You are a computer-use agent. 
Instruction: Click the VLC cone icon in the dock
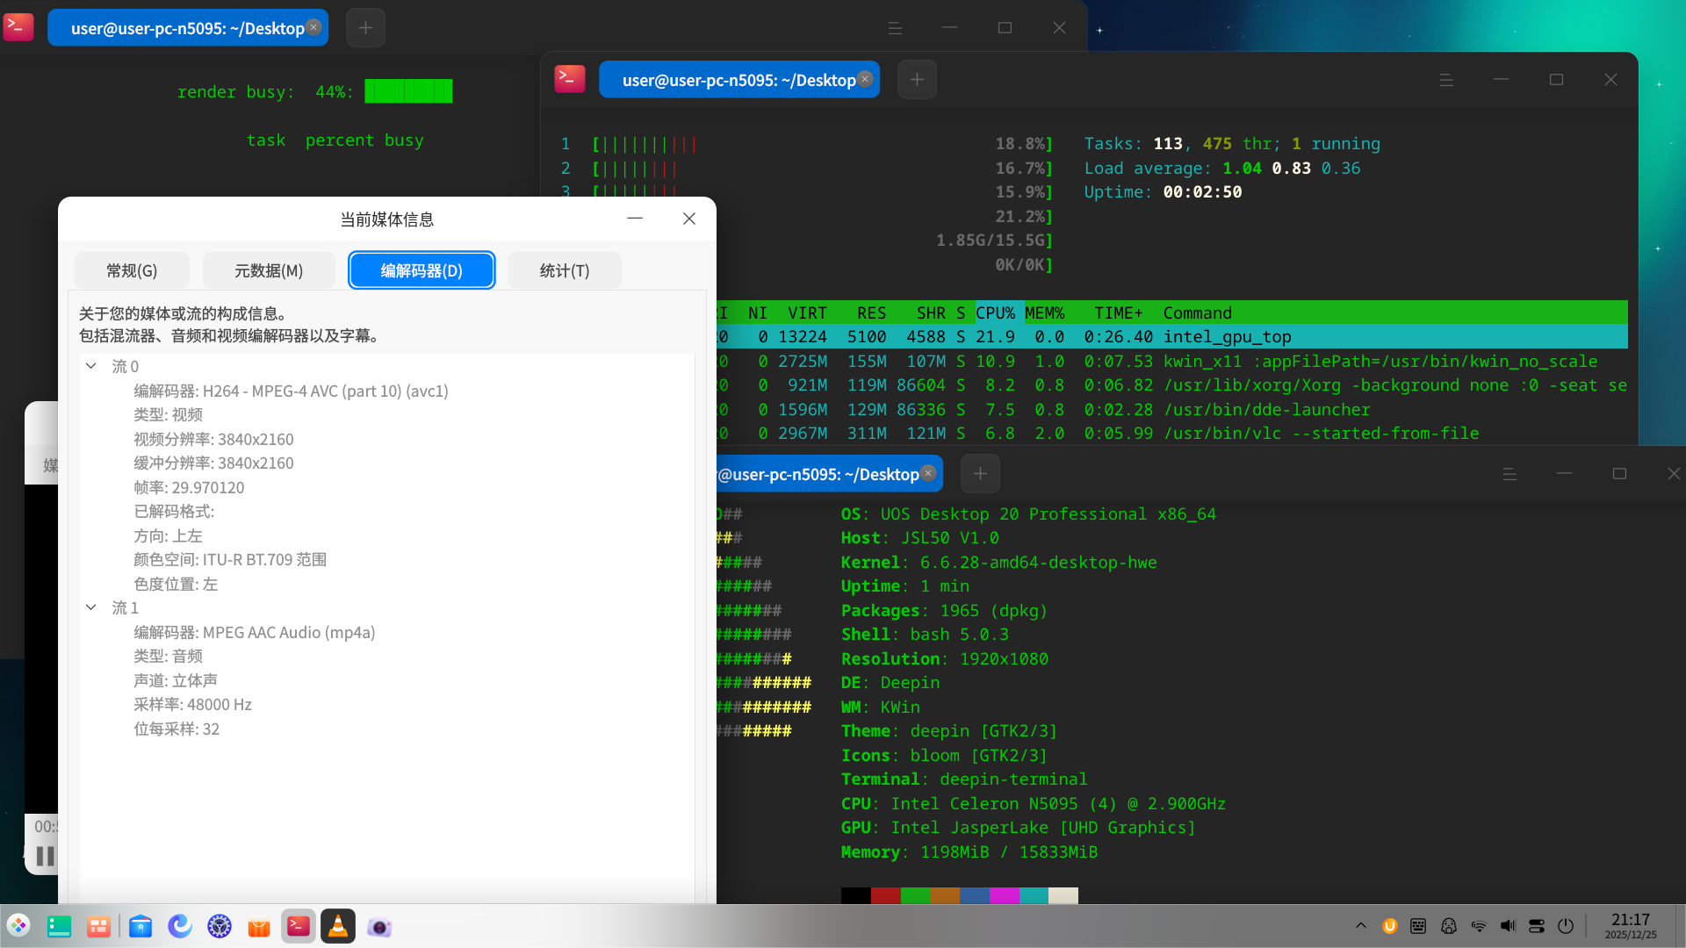(338, 925)
